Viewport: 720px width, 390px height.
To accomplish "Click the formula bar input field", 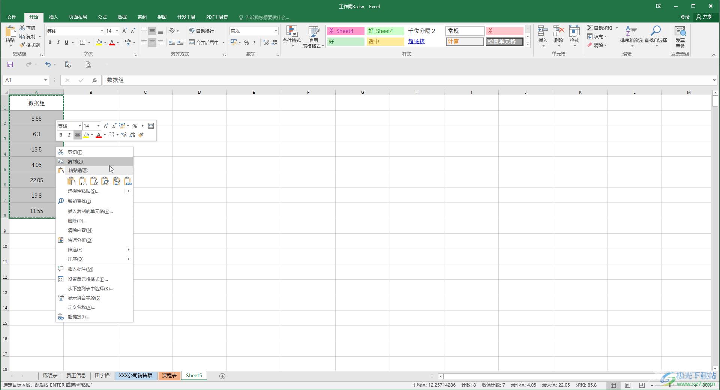I will [407, 80].
